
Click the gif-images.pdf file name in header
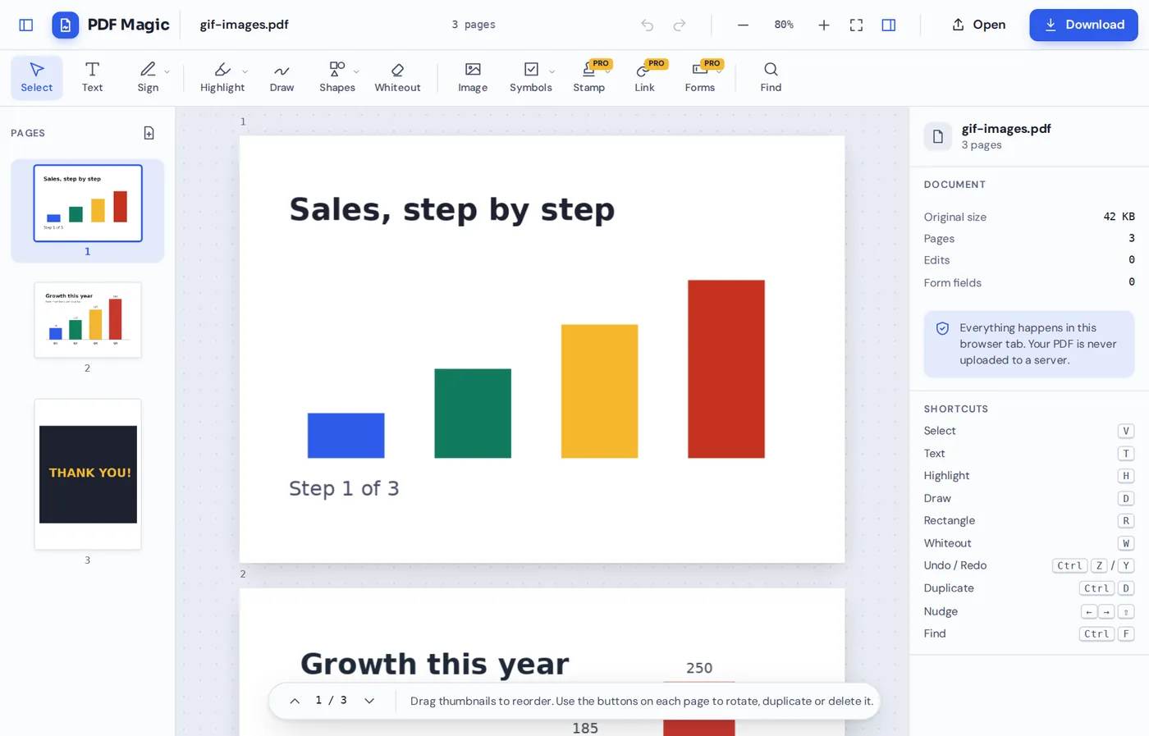[245, 25]
